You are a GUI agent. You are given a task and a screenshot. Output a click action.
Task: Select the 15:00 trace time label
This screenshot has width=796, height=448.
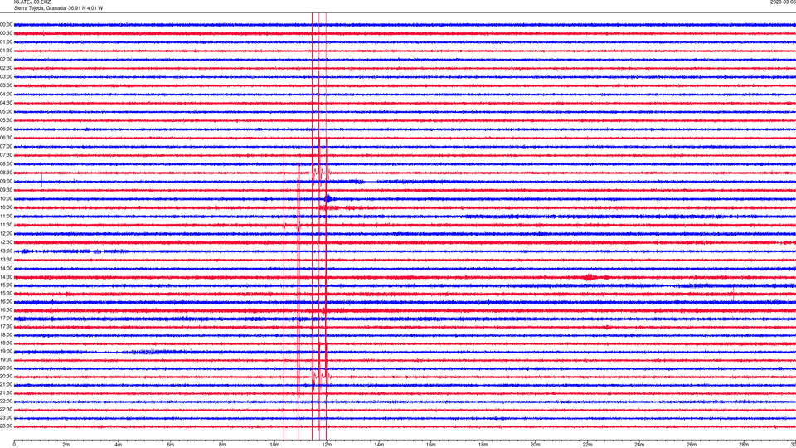pyautogui.click(x=6, y=285)
